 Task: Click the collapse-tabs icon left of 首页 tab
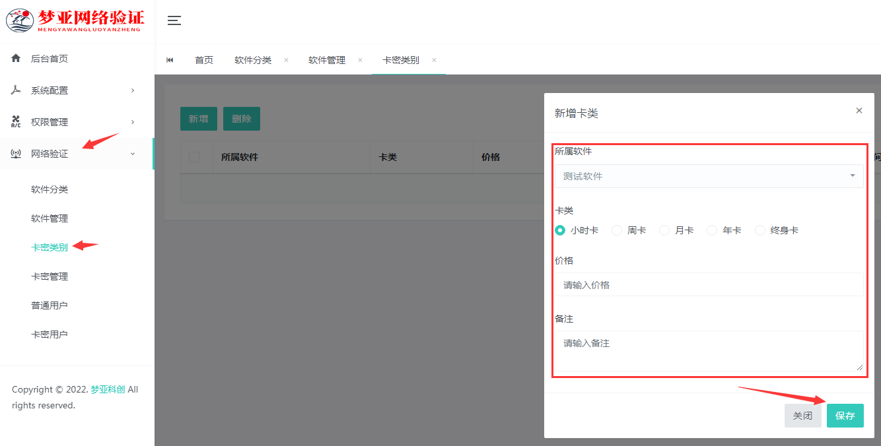click(170, 59)
